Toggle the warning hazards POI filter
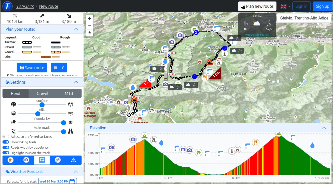 click(73, 160)
